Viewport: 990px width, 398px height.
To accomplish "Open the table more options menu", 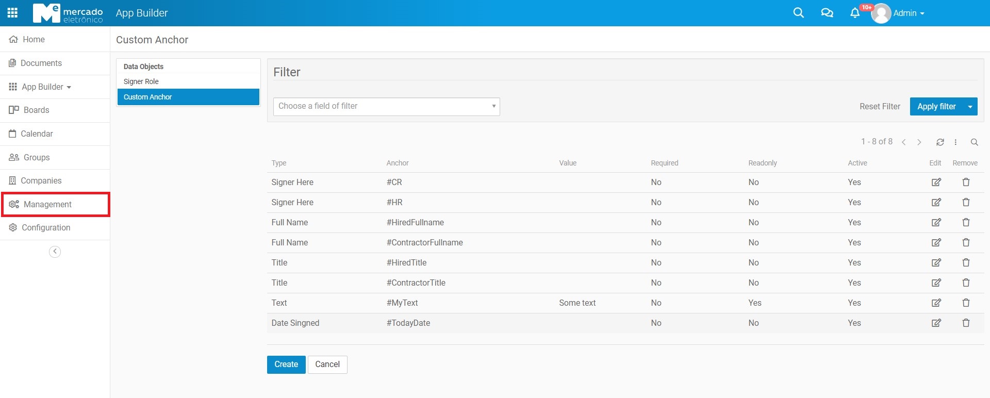I will click(x=955, y=142).
